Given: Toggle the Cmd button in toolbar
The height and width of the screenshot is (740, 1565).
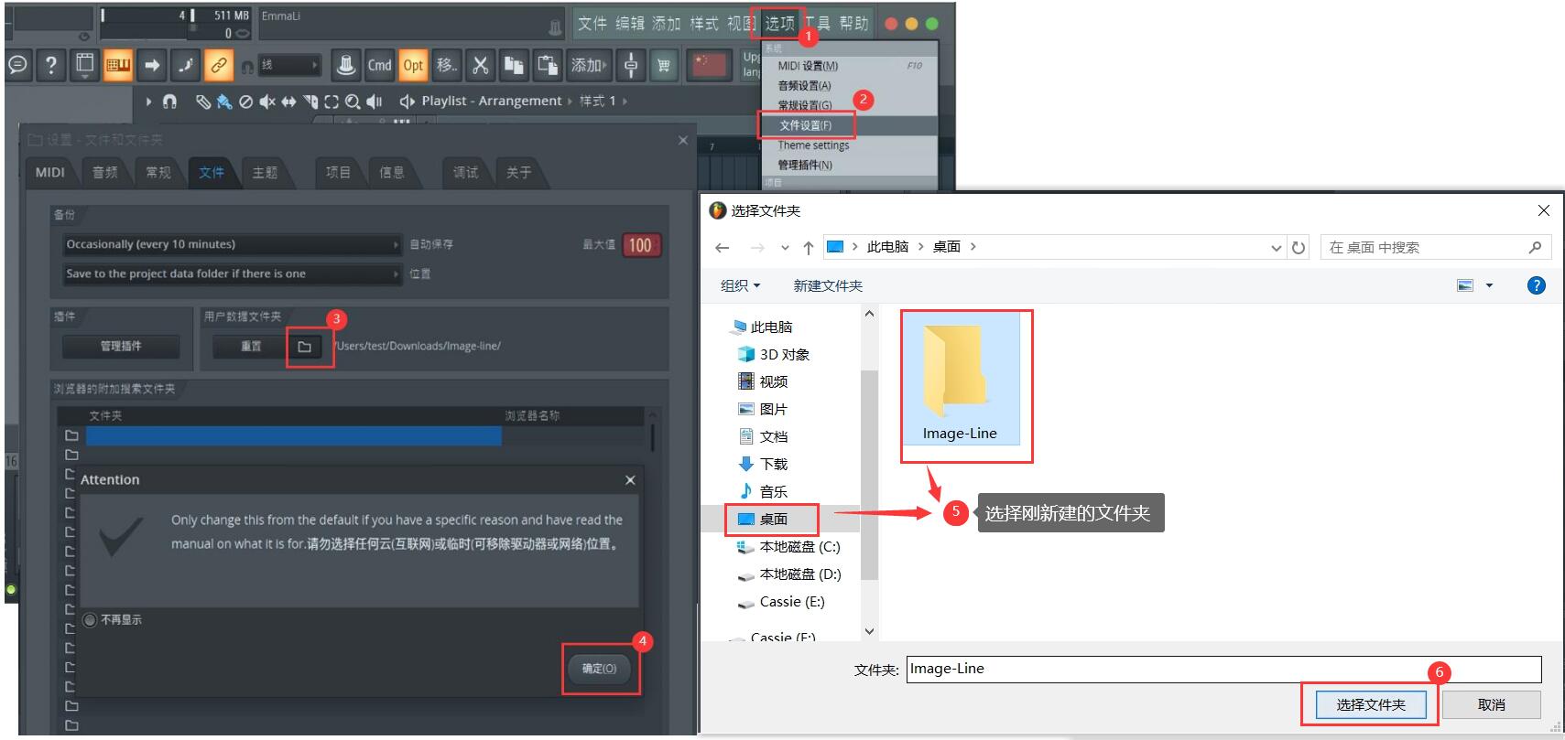Looking at the screenshot, I should 379,65.
